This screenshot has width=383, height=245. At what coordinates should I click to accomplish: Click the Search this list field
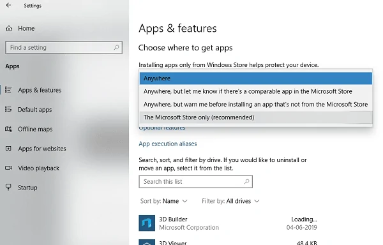click(196, 182)
